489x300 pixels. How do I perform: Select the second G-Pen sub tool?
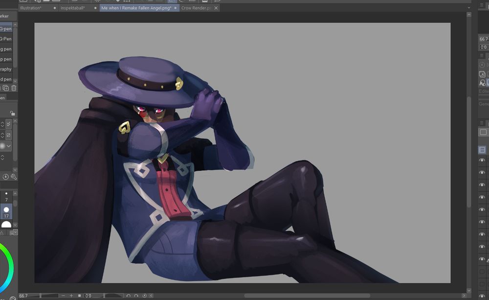(6, 39)
